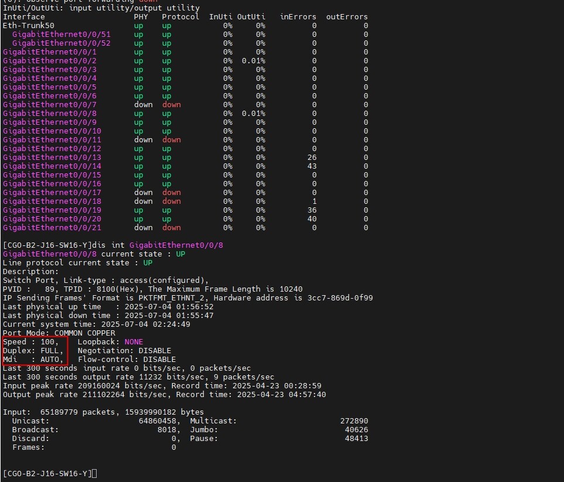
Task: Click the PVID value 89
Action: point(50,289)
